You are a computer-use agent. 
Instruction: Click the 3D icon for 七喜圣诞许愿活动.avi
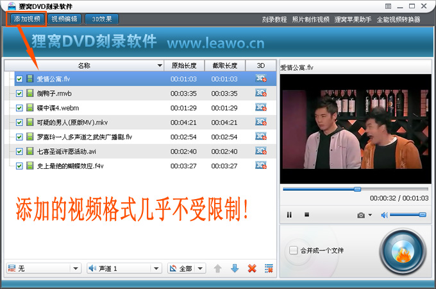point(261,151)
